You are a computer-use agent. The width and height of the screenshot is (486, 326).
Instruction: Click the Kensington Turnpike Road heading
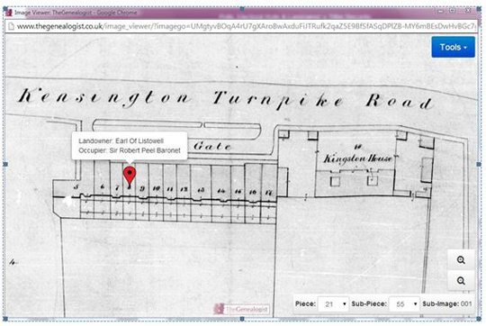[226, 98]
